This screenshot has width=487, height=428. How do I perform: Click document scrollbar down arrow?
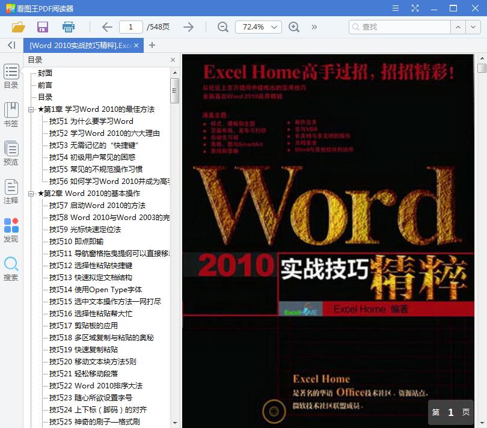pyautogui.click(x=482, y=423)
